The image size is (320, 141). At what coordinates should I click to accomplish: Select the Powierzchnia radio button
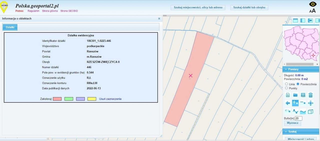click(x=298, y=84)
